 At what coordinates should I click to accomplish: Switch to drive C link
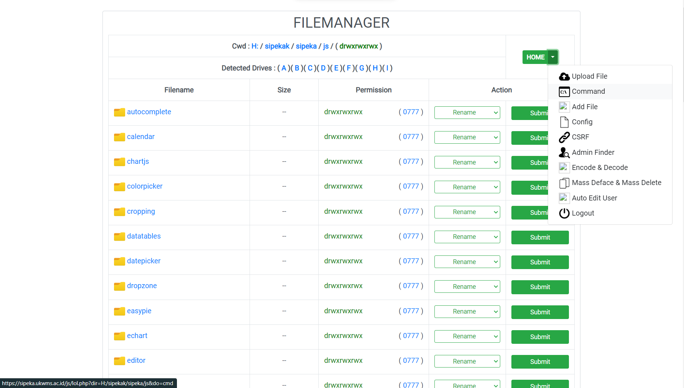(x=310, y=68)
